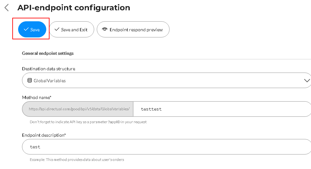This screenshot has width=311, height=169.
Task: Choose Save and Exit
Action: click(72, 29)
